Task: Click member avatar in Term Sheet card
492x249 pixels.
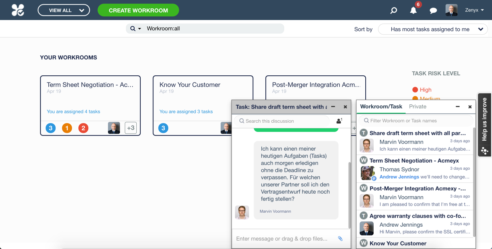Action: [x=114, y=128]
